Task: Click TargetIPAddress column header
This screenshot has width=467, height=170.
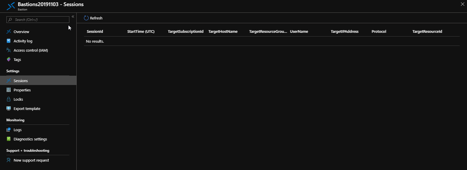Action: coord(344,31)
